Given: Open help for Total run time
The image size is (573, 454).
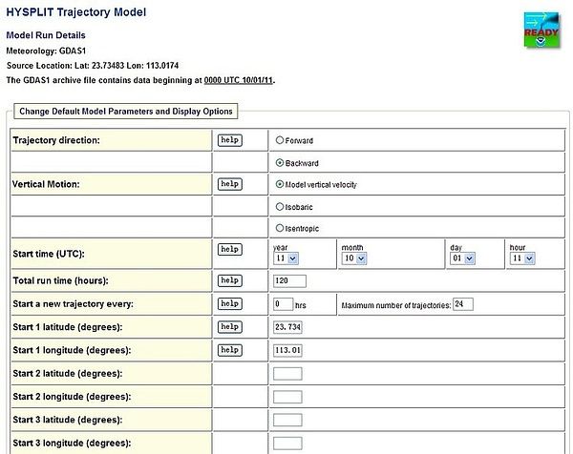Looking at the screenshot, I should pos(230,280).
